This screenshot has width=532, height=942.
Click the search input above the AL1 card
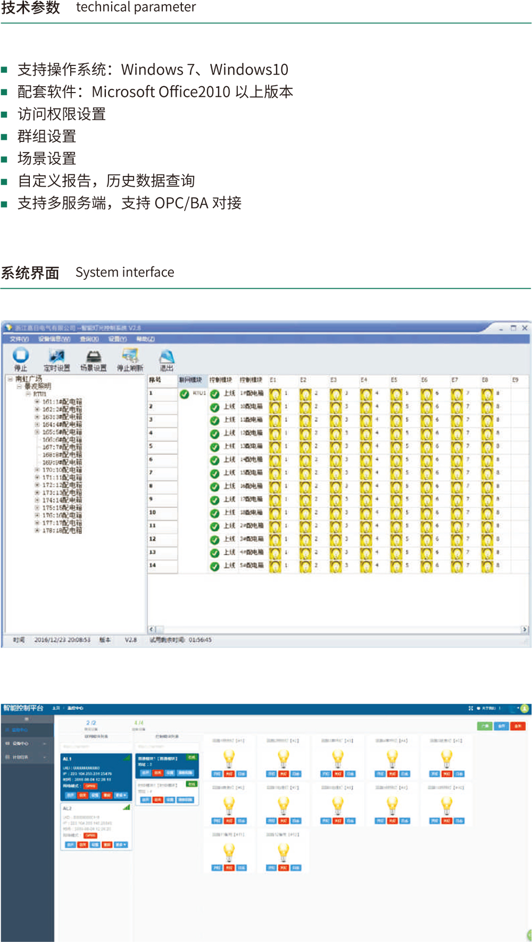pos(96,747)
